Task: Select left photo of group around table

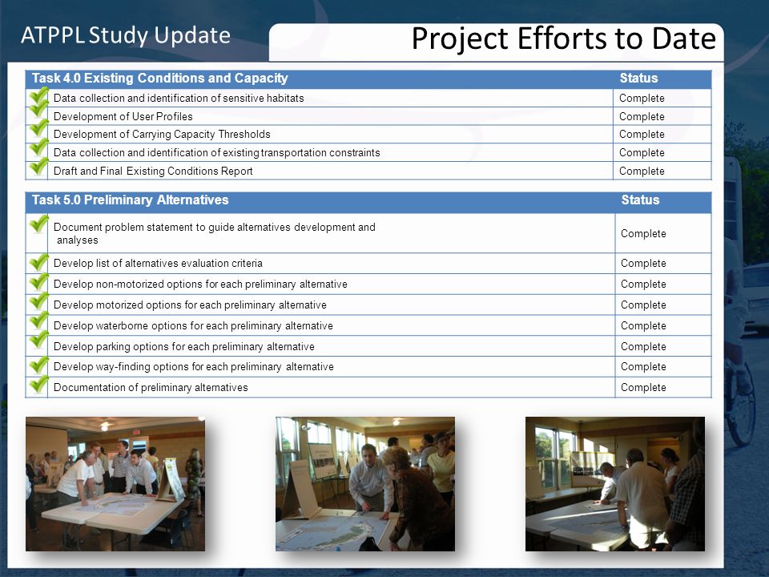Action: (115, 484)
